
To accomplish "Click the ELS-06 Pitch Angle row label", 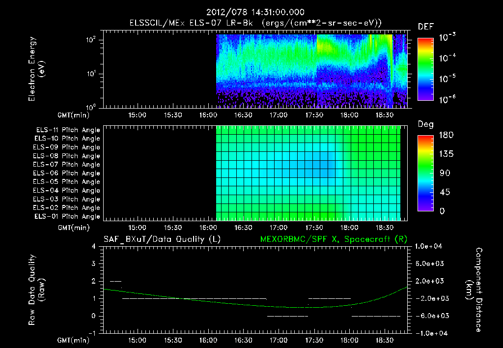I will pos(66,174).
